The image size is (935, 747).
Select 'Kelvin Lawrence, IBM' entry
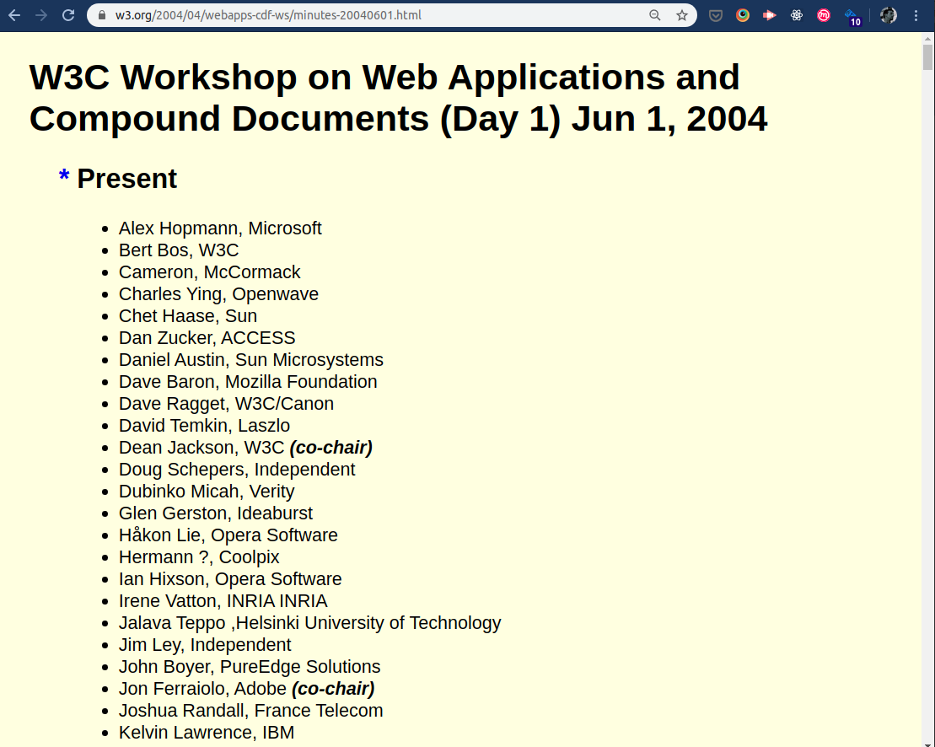pyautogui.click(x=207, y=732)
